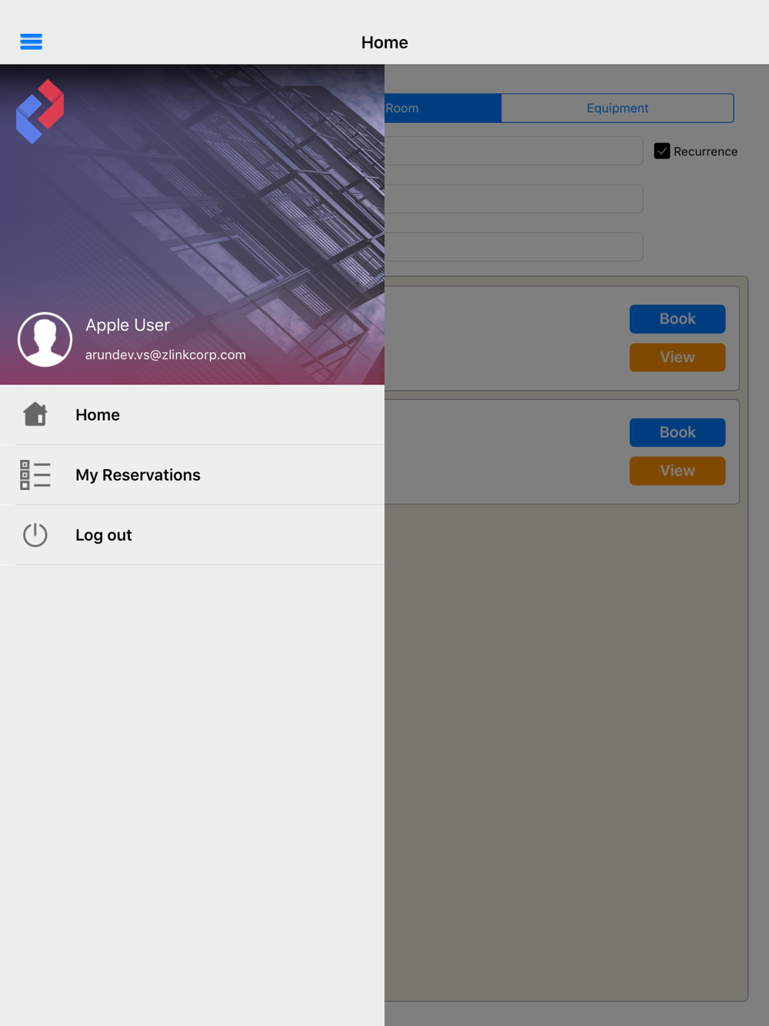Choose Log out in the side menu
This screenshot has height=1026, width=769.
coord(192,535)
